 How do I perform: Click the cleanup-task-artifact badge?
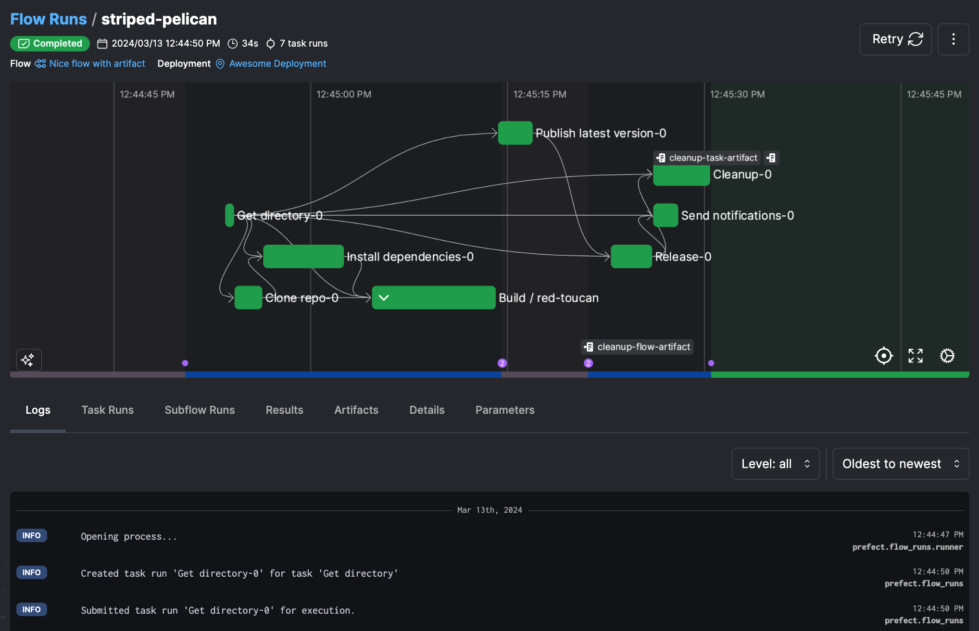707,158
